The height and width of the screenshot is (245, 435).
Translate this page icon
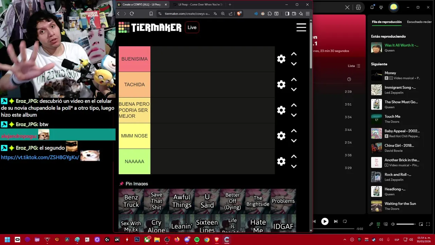click(x=215, y=14)
